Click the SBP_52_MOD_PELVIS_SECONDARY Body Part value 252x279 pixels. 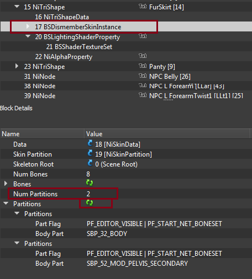137,264
